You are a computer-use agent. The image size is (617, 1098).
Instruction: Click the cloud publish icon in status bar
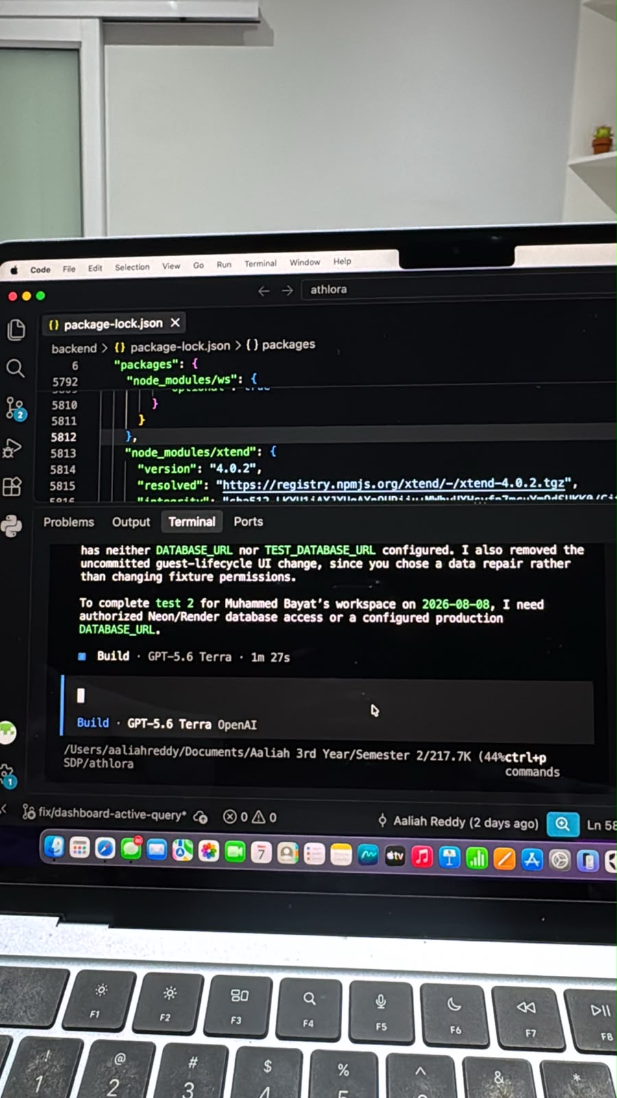201,817
